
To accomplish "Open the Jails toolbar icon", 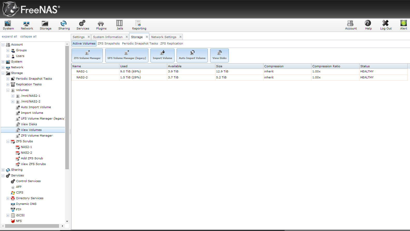I will (x=120, y=25).
